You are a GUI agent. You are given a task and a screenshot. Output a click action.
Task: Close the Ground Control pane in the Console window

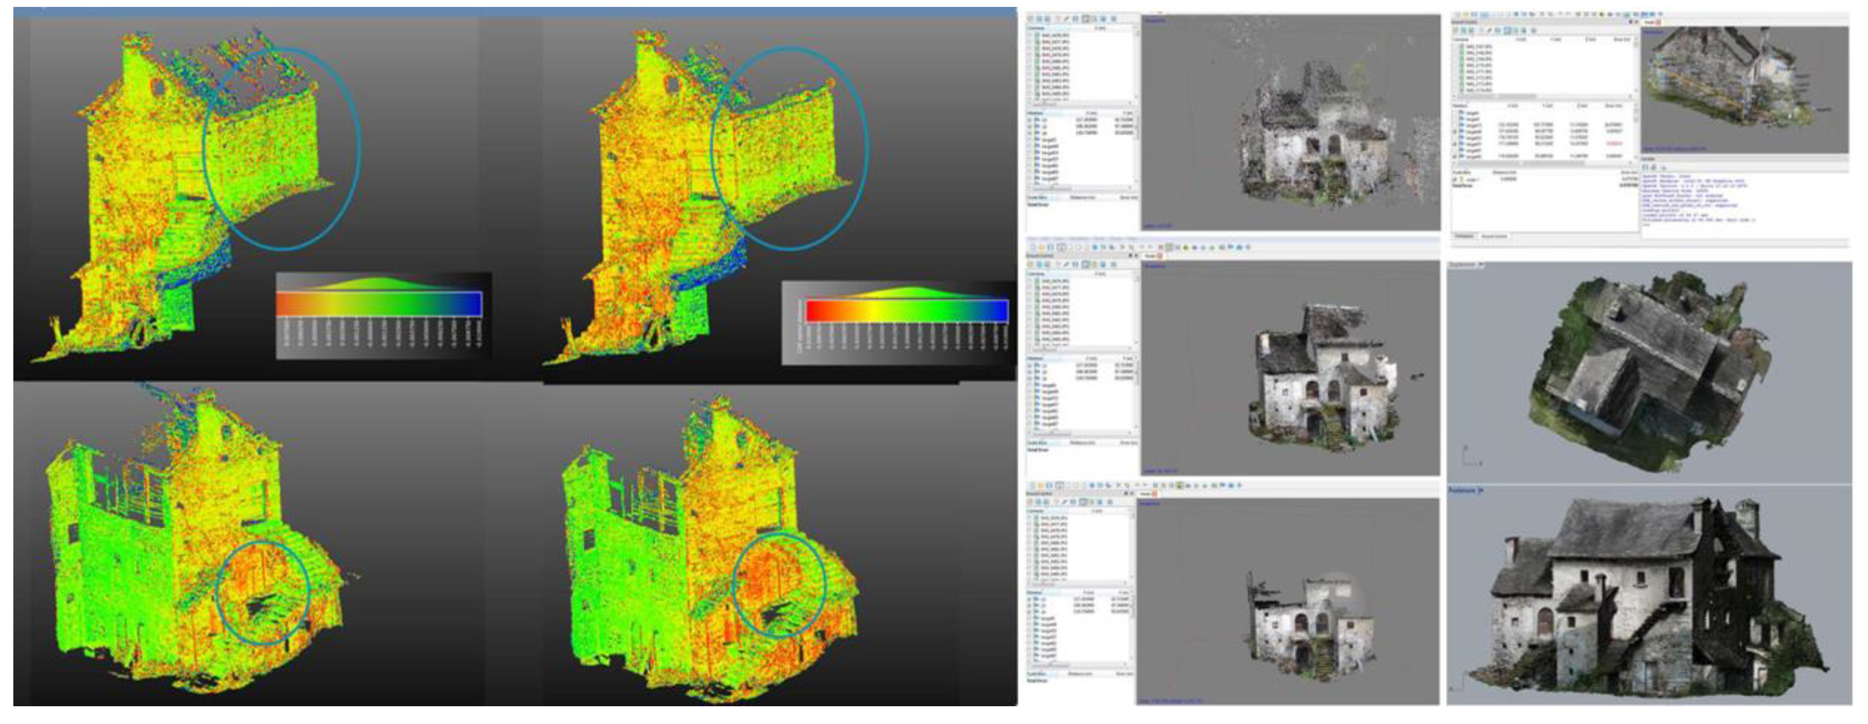click(1636, 23)
